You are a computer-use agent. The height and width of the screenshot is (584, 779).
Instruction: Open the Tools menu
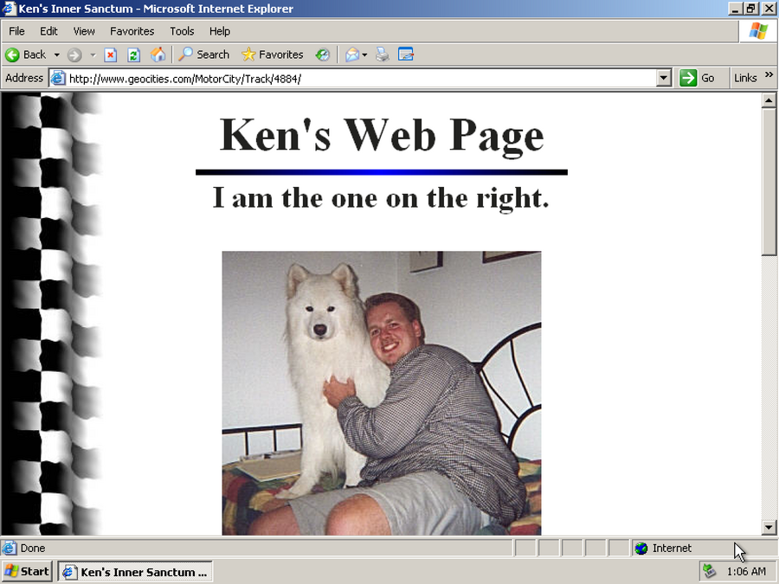(x=182, y=31)
